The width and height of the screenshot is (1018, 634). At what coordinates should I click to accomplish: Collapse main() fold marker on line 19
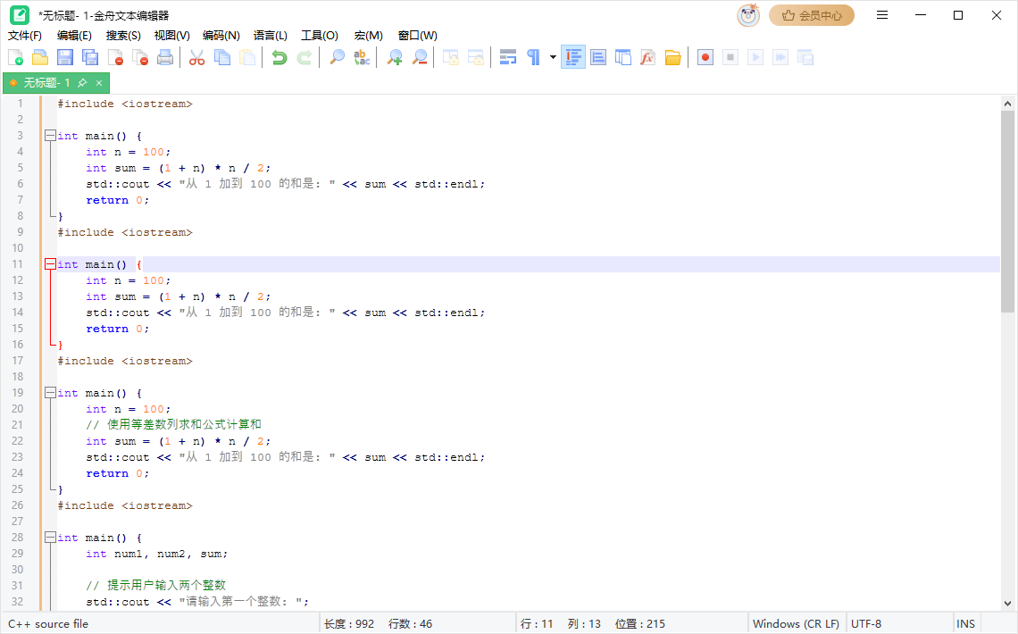(x=50, y=393)
